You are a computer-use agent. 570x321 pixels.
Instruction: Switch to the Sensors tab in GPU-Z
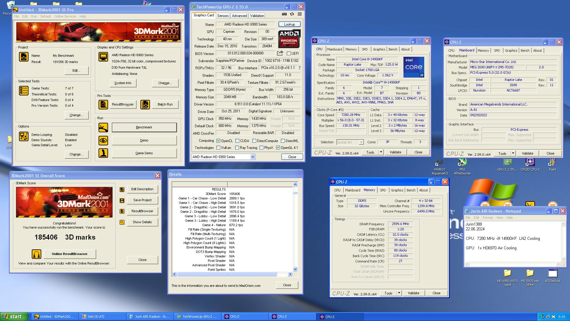(x=223, y=16)
